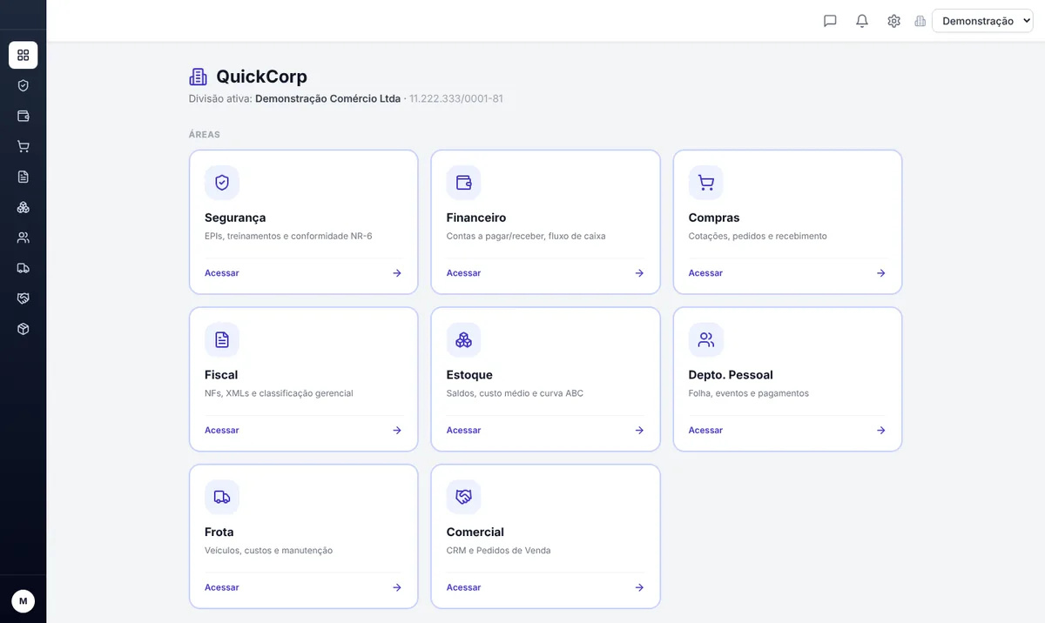The height and width of the screenshot is (623, 1045).
Task: Open Financeiro wallet icon in sidebar
Action: click(24, 116)
